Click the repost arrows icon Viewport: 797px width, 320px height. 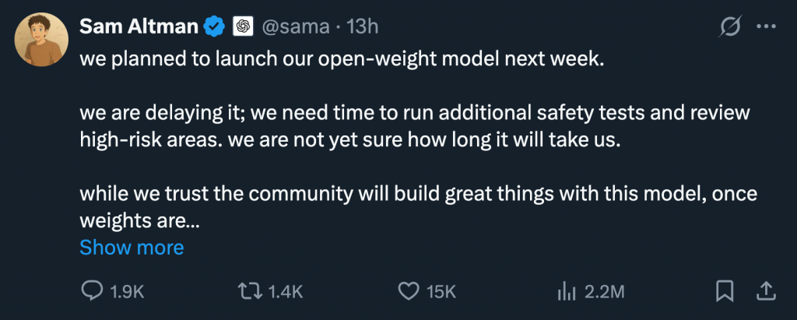point(248,291)
